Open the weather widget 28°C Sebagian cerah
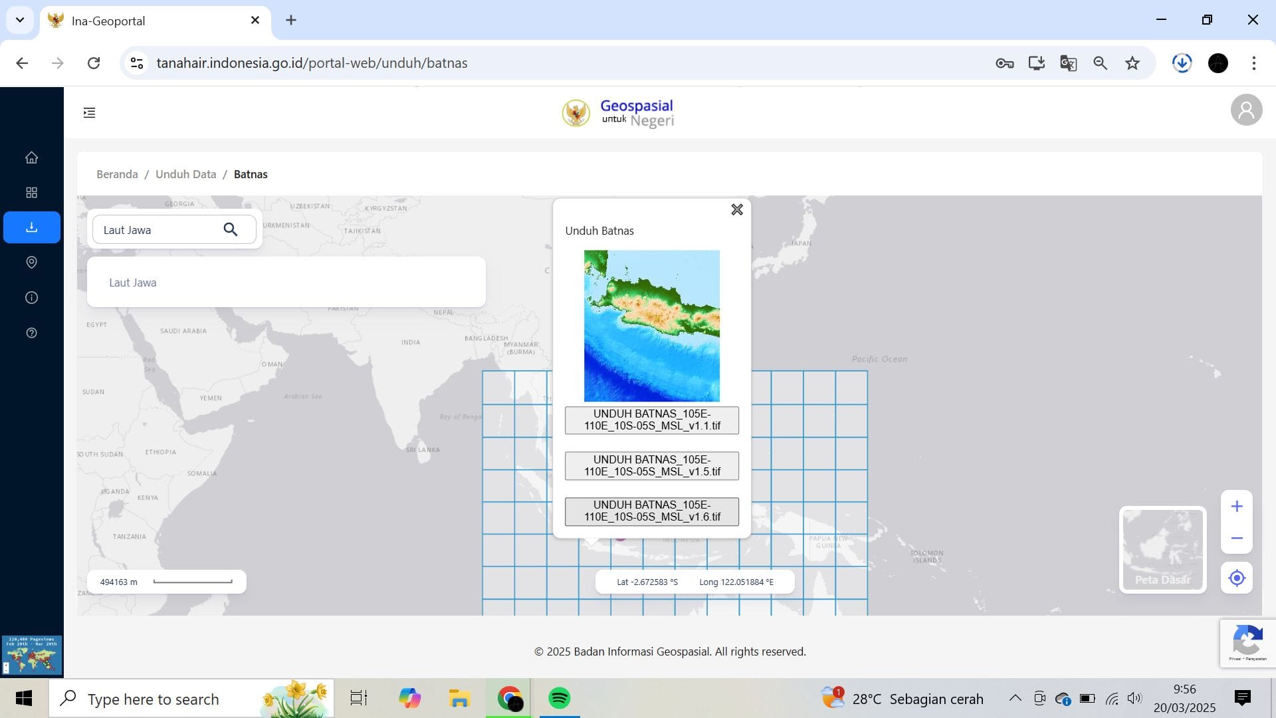1276x718 pixels. pyautogui.click(x=903, y=698)
